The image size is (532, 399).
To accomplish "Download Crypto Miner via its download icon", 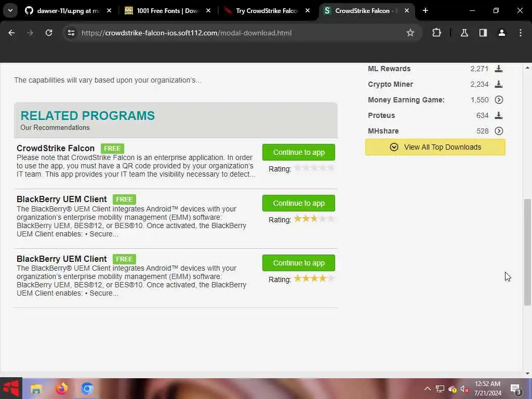I will [498, 84].
